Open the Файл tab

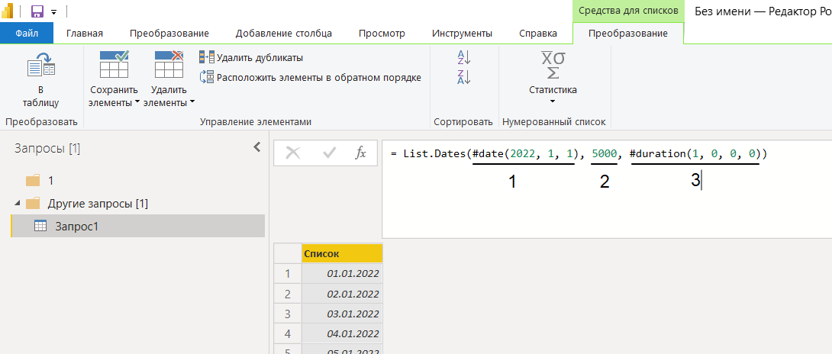(x=27, y=34)
